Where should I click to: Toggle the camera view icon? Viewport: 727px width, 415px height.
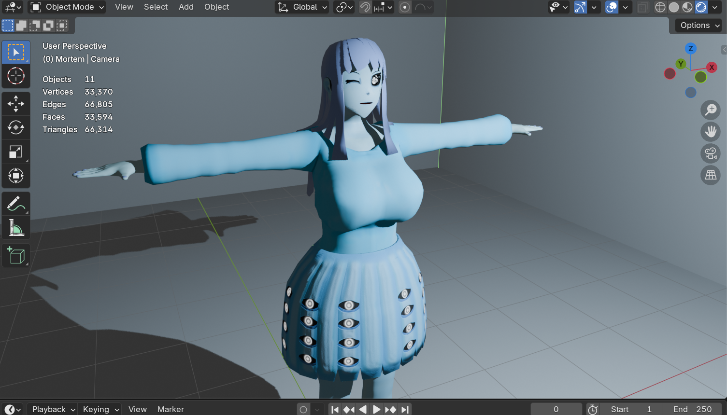pyautogui.click(x=711, y=153)
